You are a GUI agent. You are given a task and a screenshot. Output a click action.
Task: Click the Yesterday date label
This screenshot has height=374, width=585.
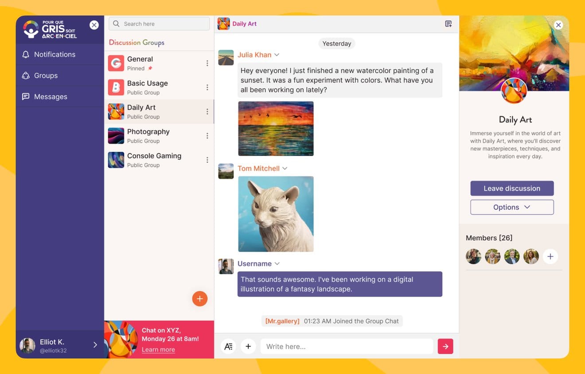(337, 43)
